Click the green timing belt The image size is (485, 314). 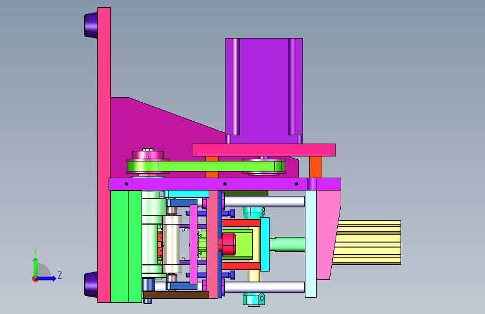click(206, 166)
